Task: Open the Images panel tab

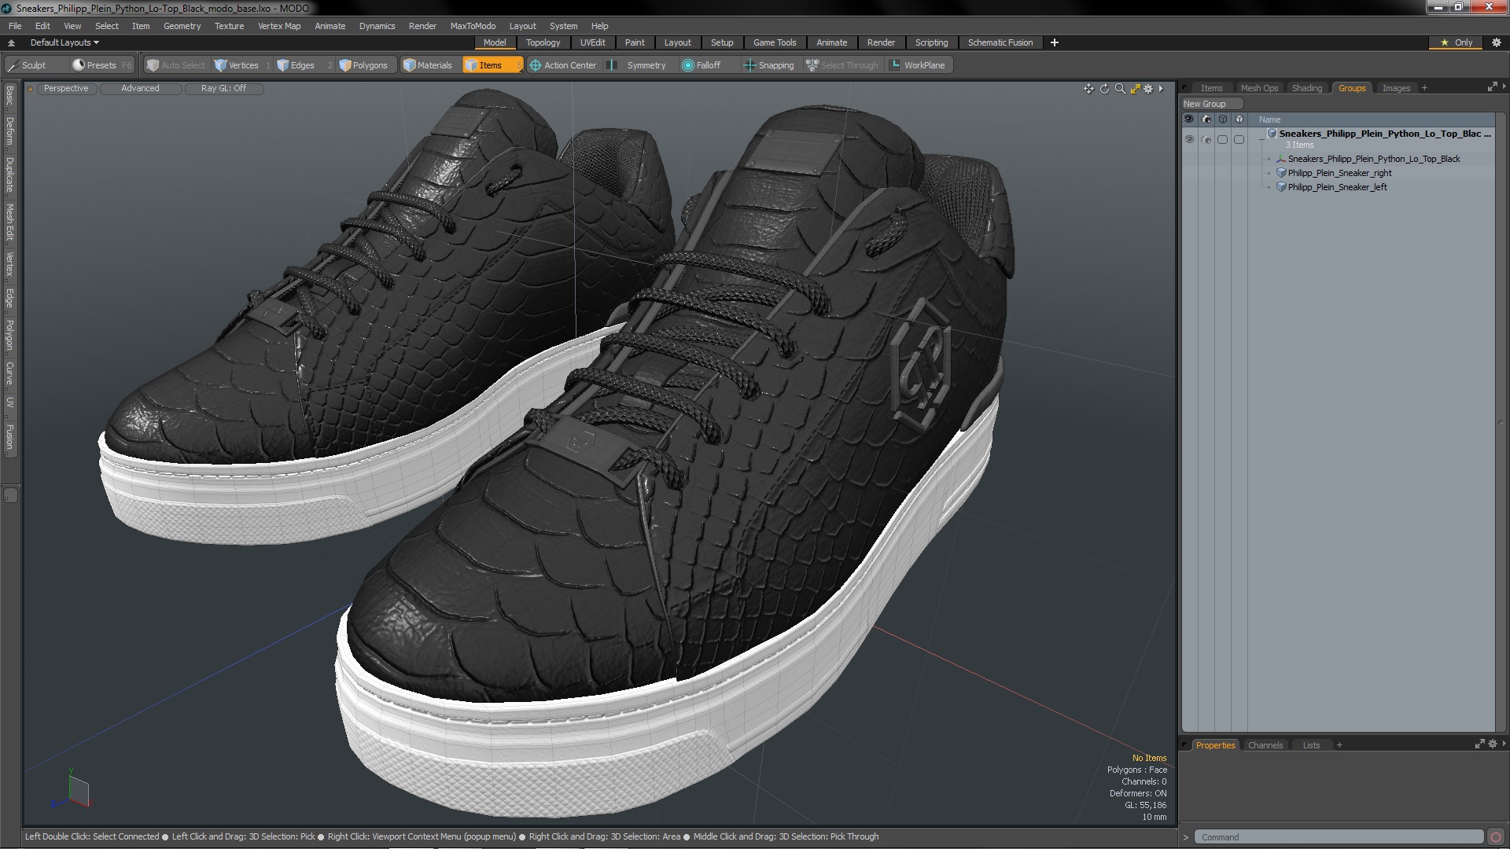Action: pyautogui.click(x=1396, y=88)
